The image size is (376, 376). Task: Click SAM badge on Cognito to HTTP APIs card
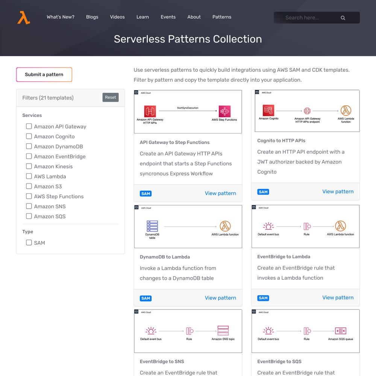(263, 192)
